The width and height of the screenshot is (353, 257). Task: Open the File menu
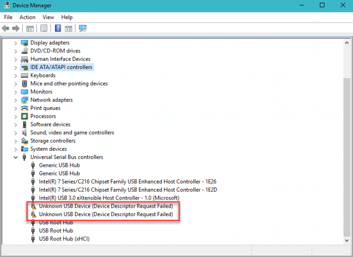point(8,17)
